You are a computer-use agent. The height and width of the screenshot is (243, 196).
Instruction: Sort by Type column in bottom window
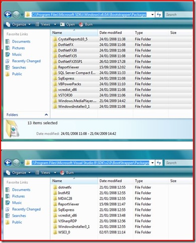click(151, 181)
